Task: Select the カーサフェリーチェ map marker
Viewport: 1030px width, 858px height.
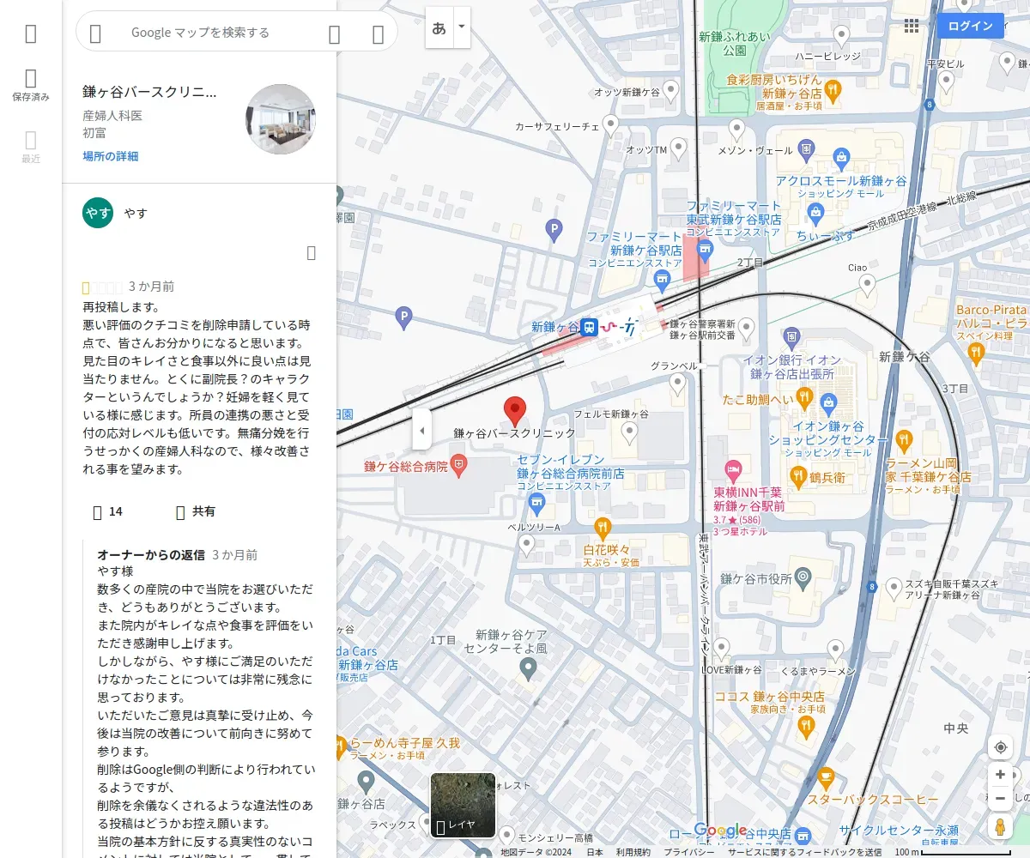Action: pyautogui.click(x=611, y=125)
